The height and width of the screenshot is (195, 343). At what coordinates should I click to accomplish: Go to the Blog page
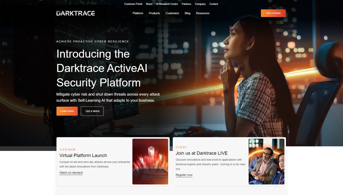tap(187, 13)
